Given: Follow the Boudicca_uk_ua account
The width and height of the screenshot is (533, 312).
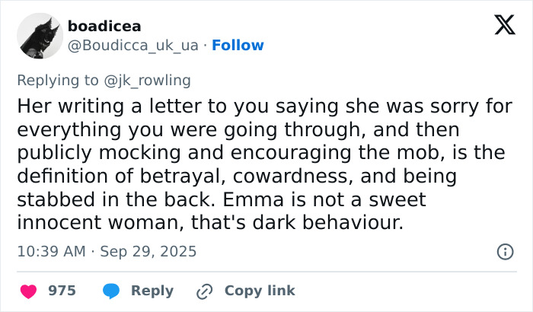Looking at the screenshot, I should pos(238,46).
